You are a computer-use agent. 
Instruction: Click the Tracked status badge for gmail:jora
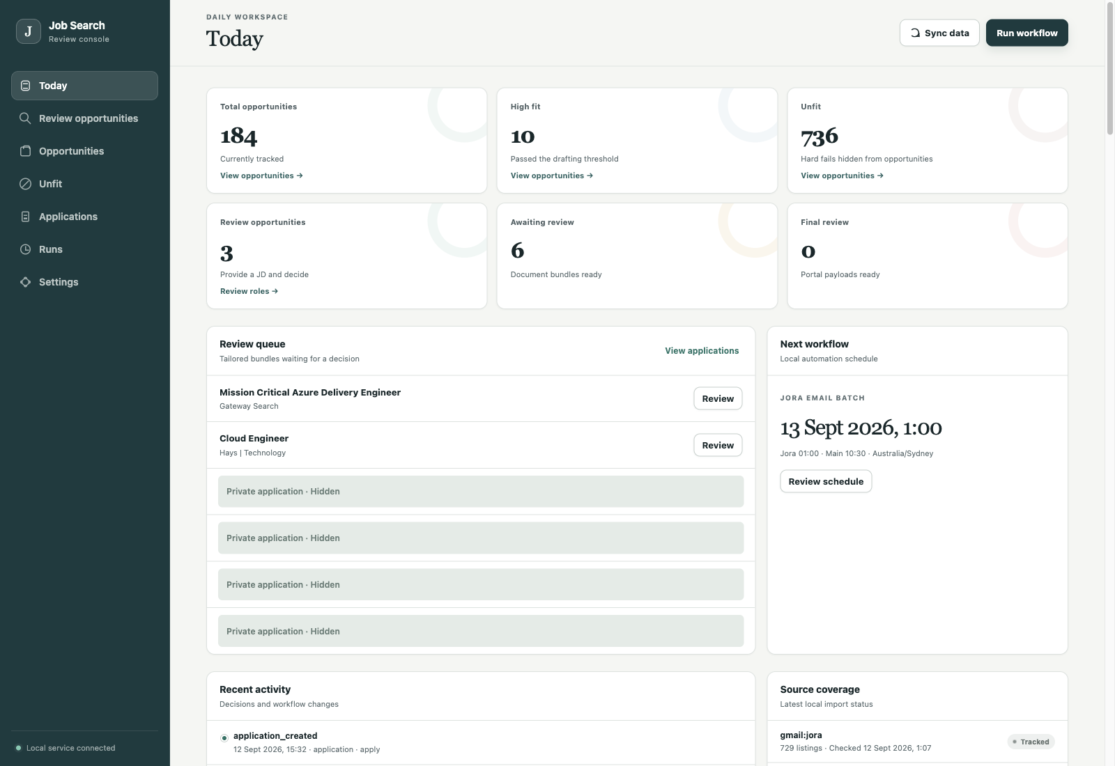point(1031,742)
